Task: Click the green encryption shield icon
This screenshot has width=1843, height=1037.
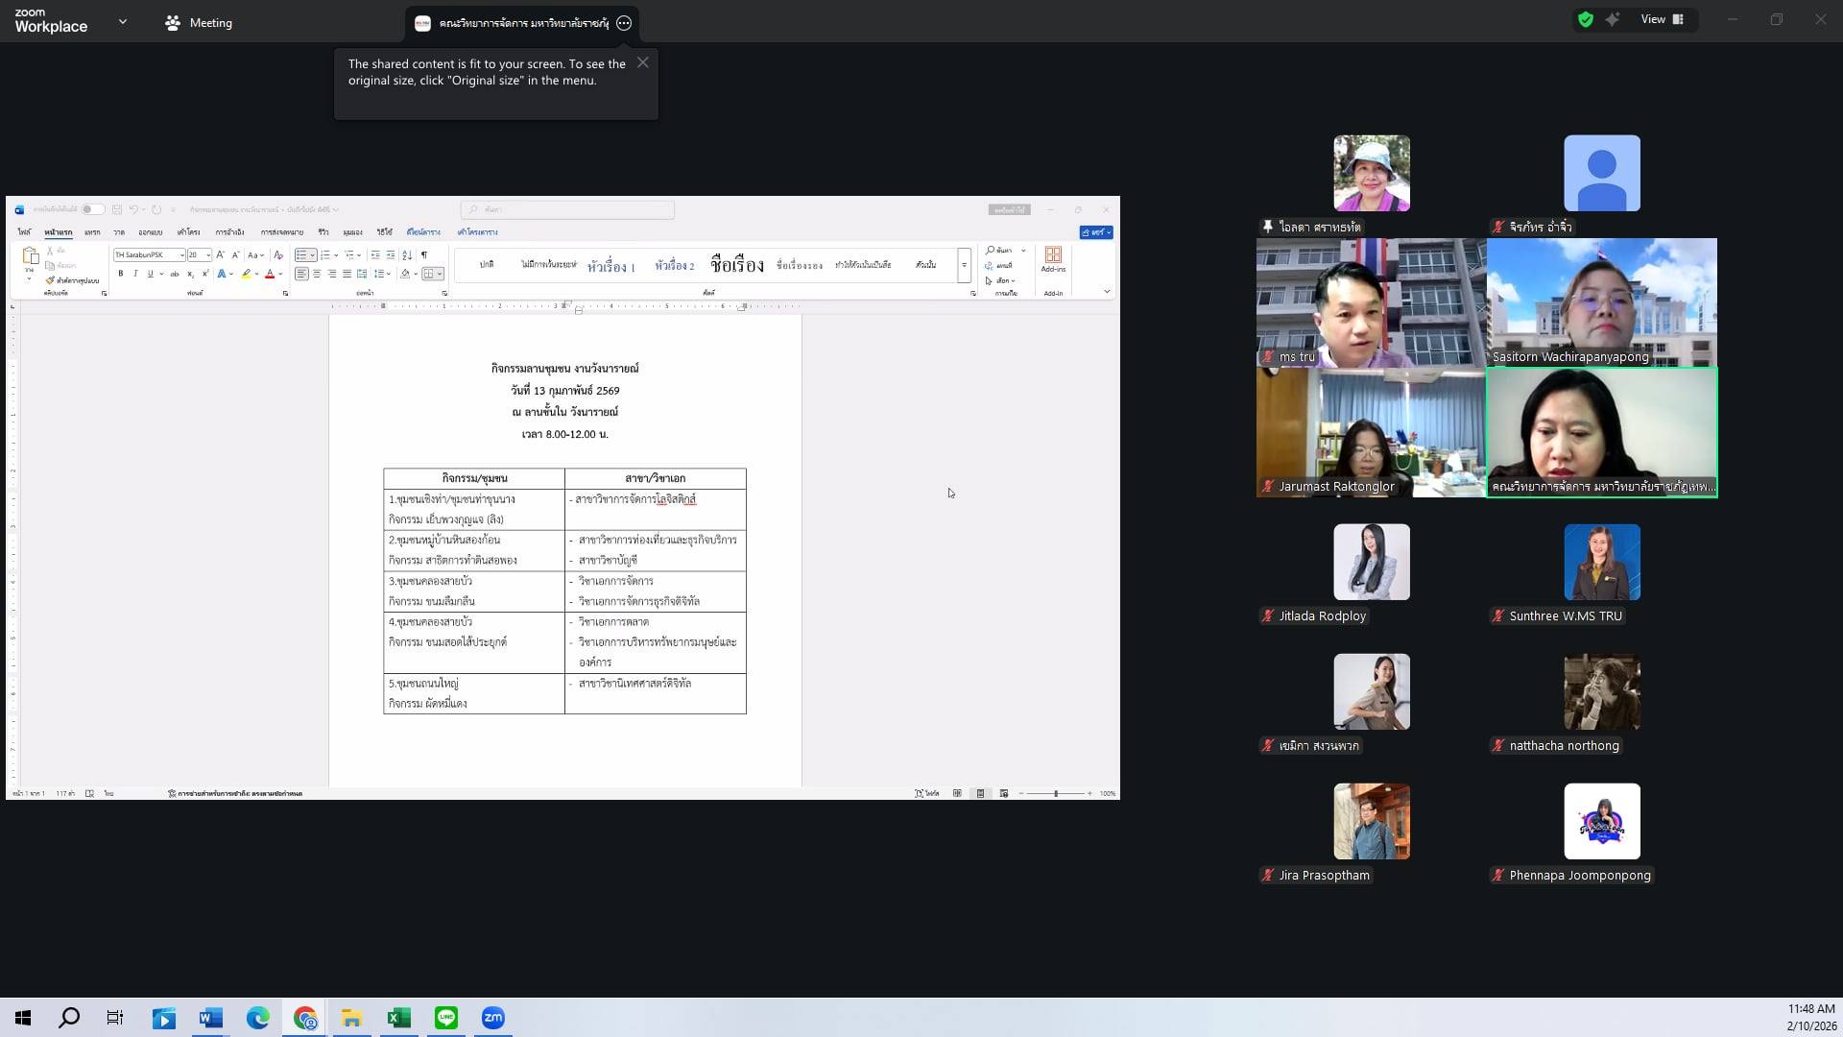Action: 1586,19
